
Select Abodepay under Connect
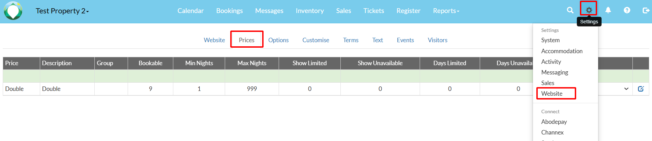[x=554, y=122]
